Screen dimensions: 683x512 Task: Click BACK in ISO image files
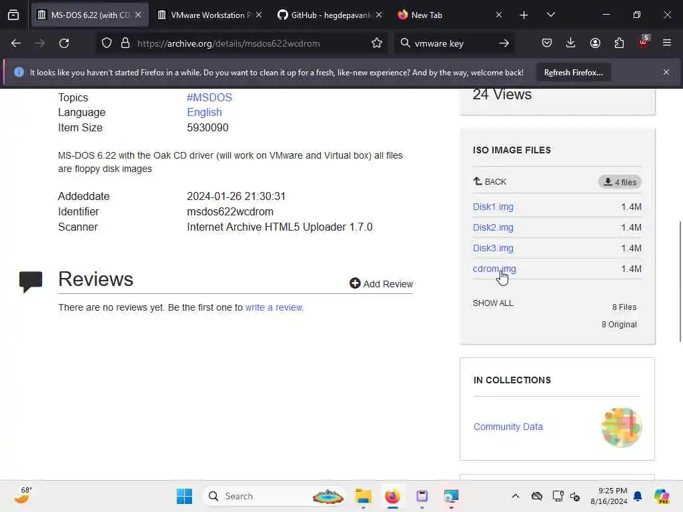tap(490, 181)
